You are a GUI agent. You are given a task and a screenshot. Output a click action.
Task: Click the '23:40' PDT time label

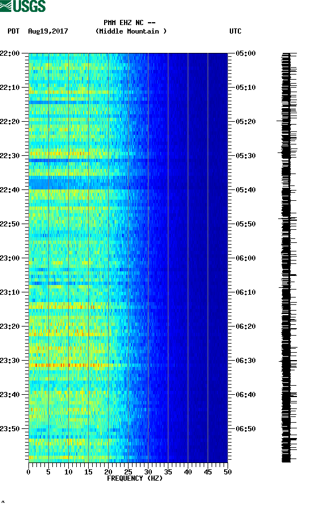[x=10, y=395]
